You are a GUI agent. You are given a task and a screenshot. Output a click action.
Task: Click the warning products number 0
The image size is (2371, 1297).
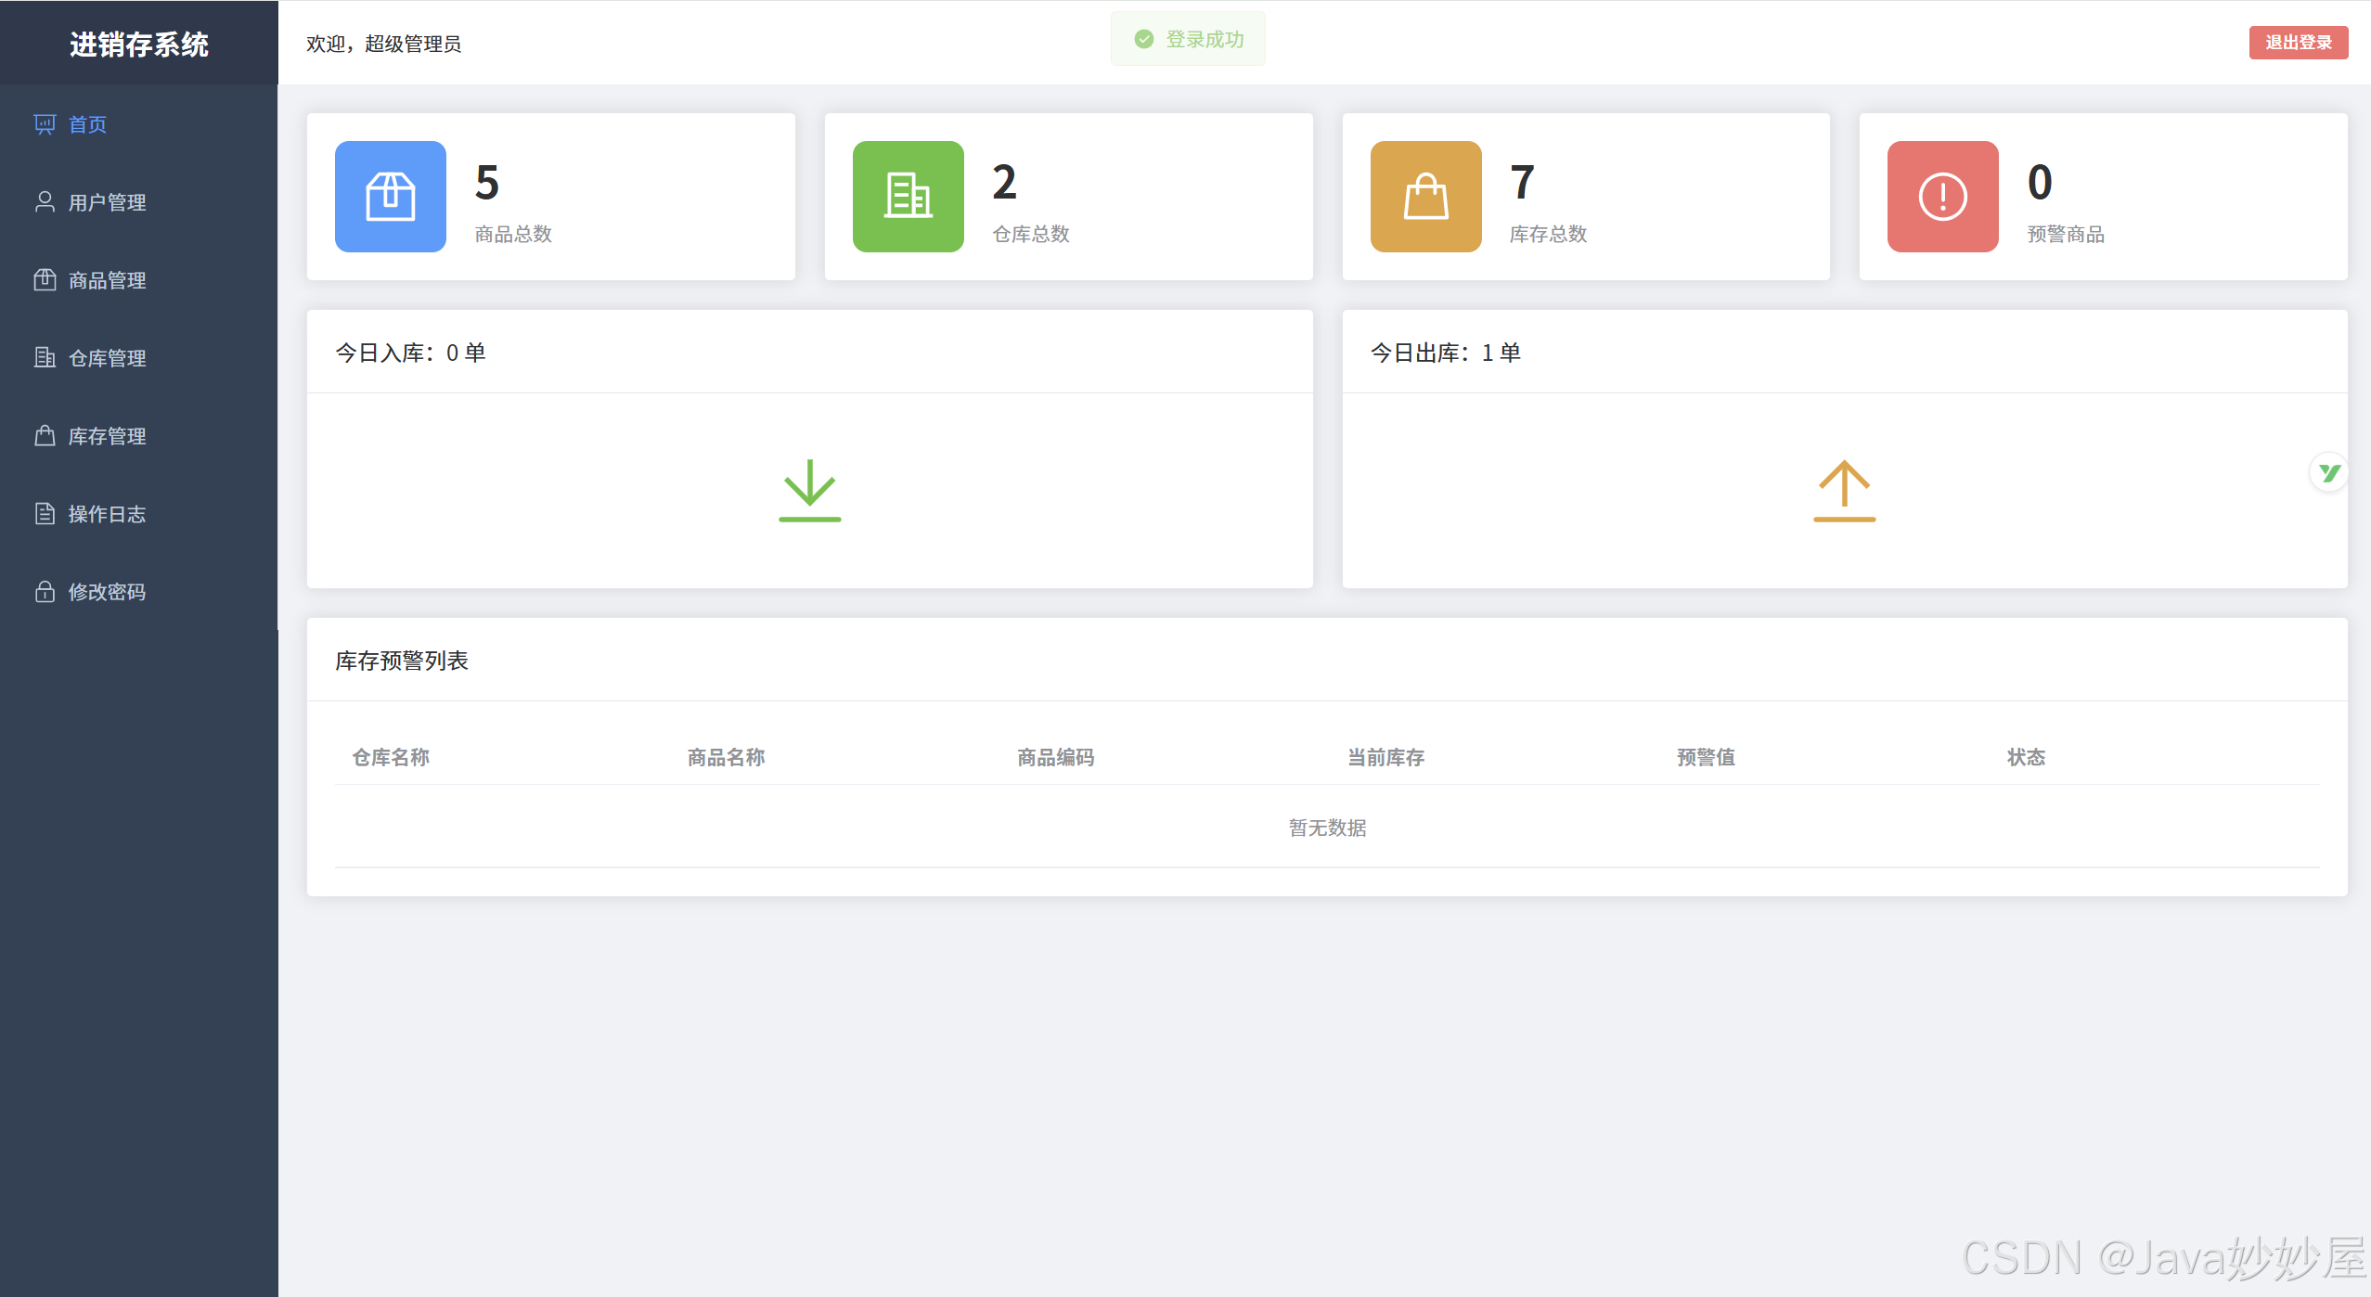click(2040, 183)
